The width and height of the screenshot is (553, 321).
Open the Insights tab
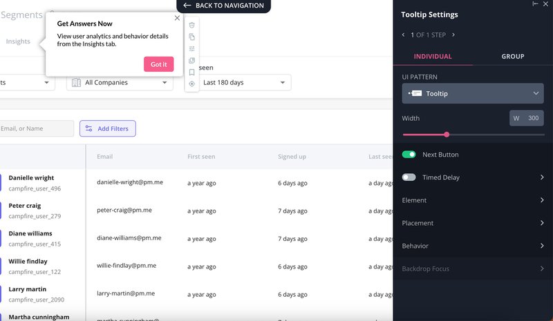coord(18,41)
